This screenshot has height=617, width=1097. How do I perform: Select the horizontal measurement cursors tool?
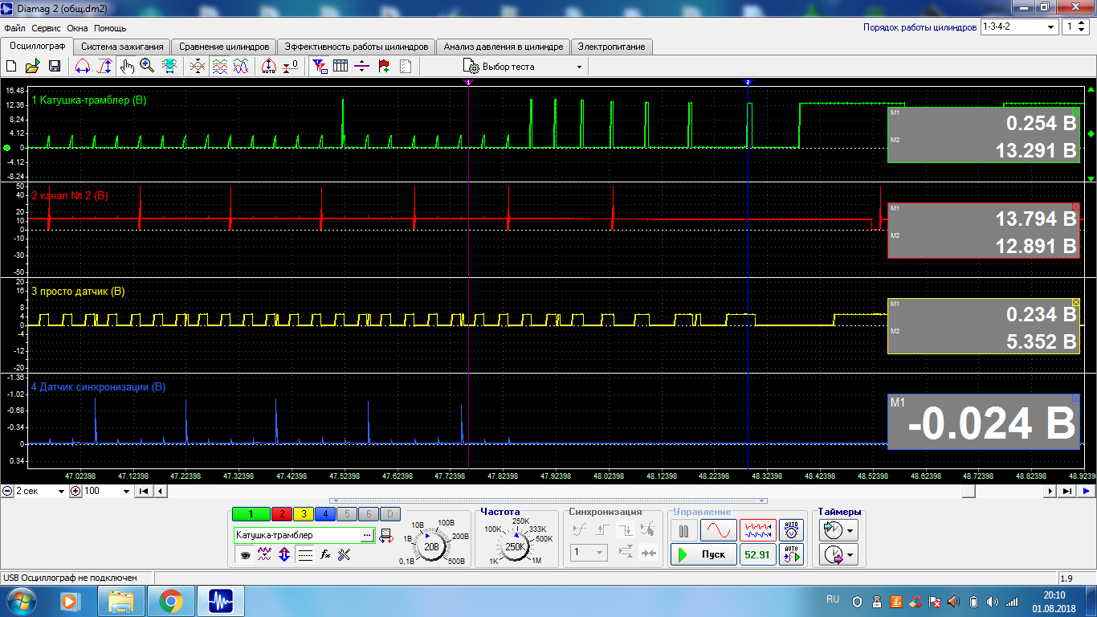[82, 67]
